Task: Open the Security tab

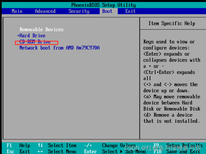Action: (x=79, y=11)
